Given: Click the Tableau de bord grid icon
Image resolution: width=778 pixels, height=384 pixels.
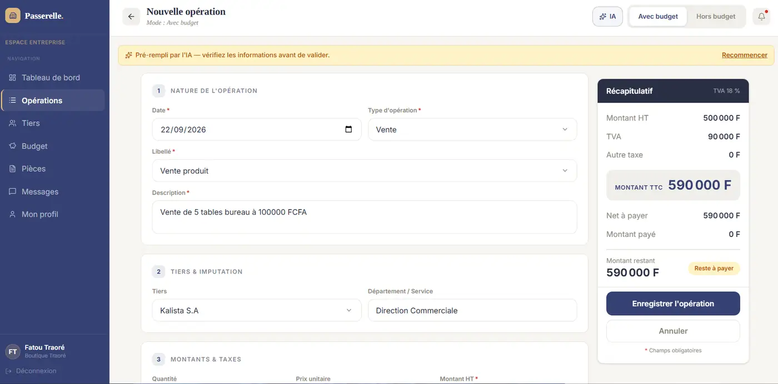Looking at the screenshot, I should tap(12, 78).
